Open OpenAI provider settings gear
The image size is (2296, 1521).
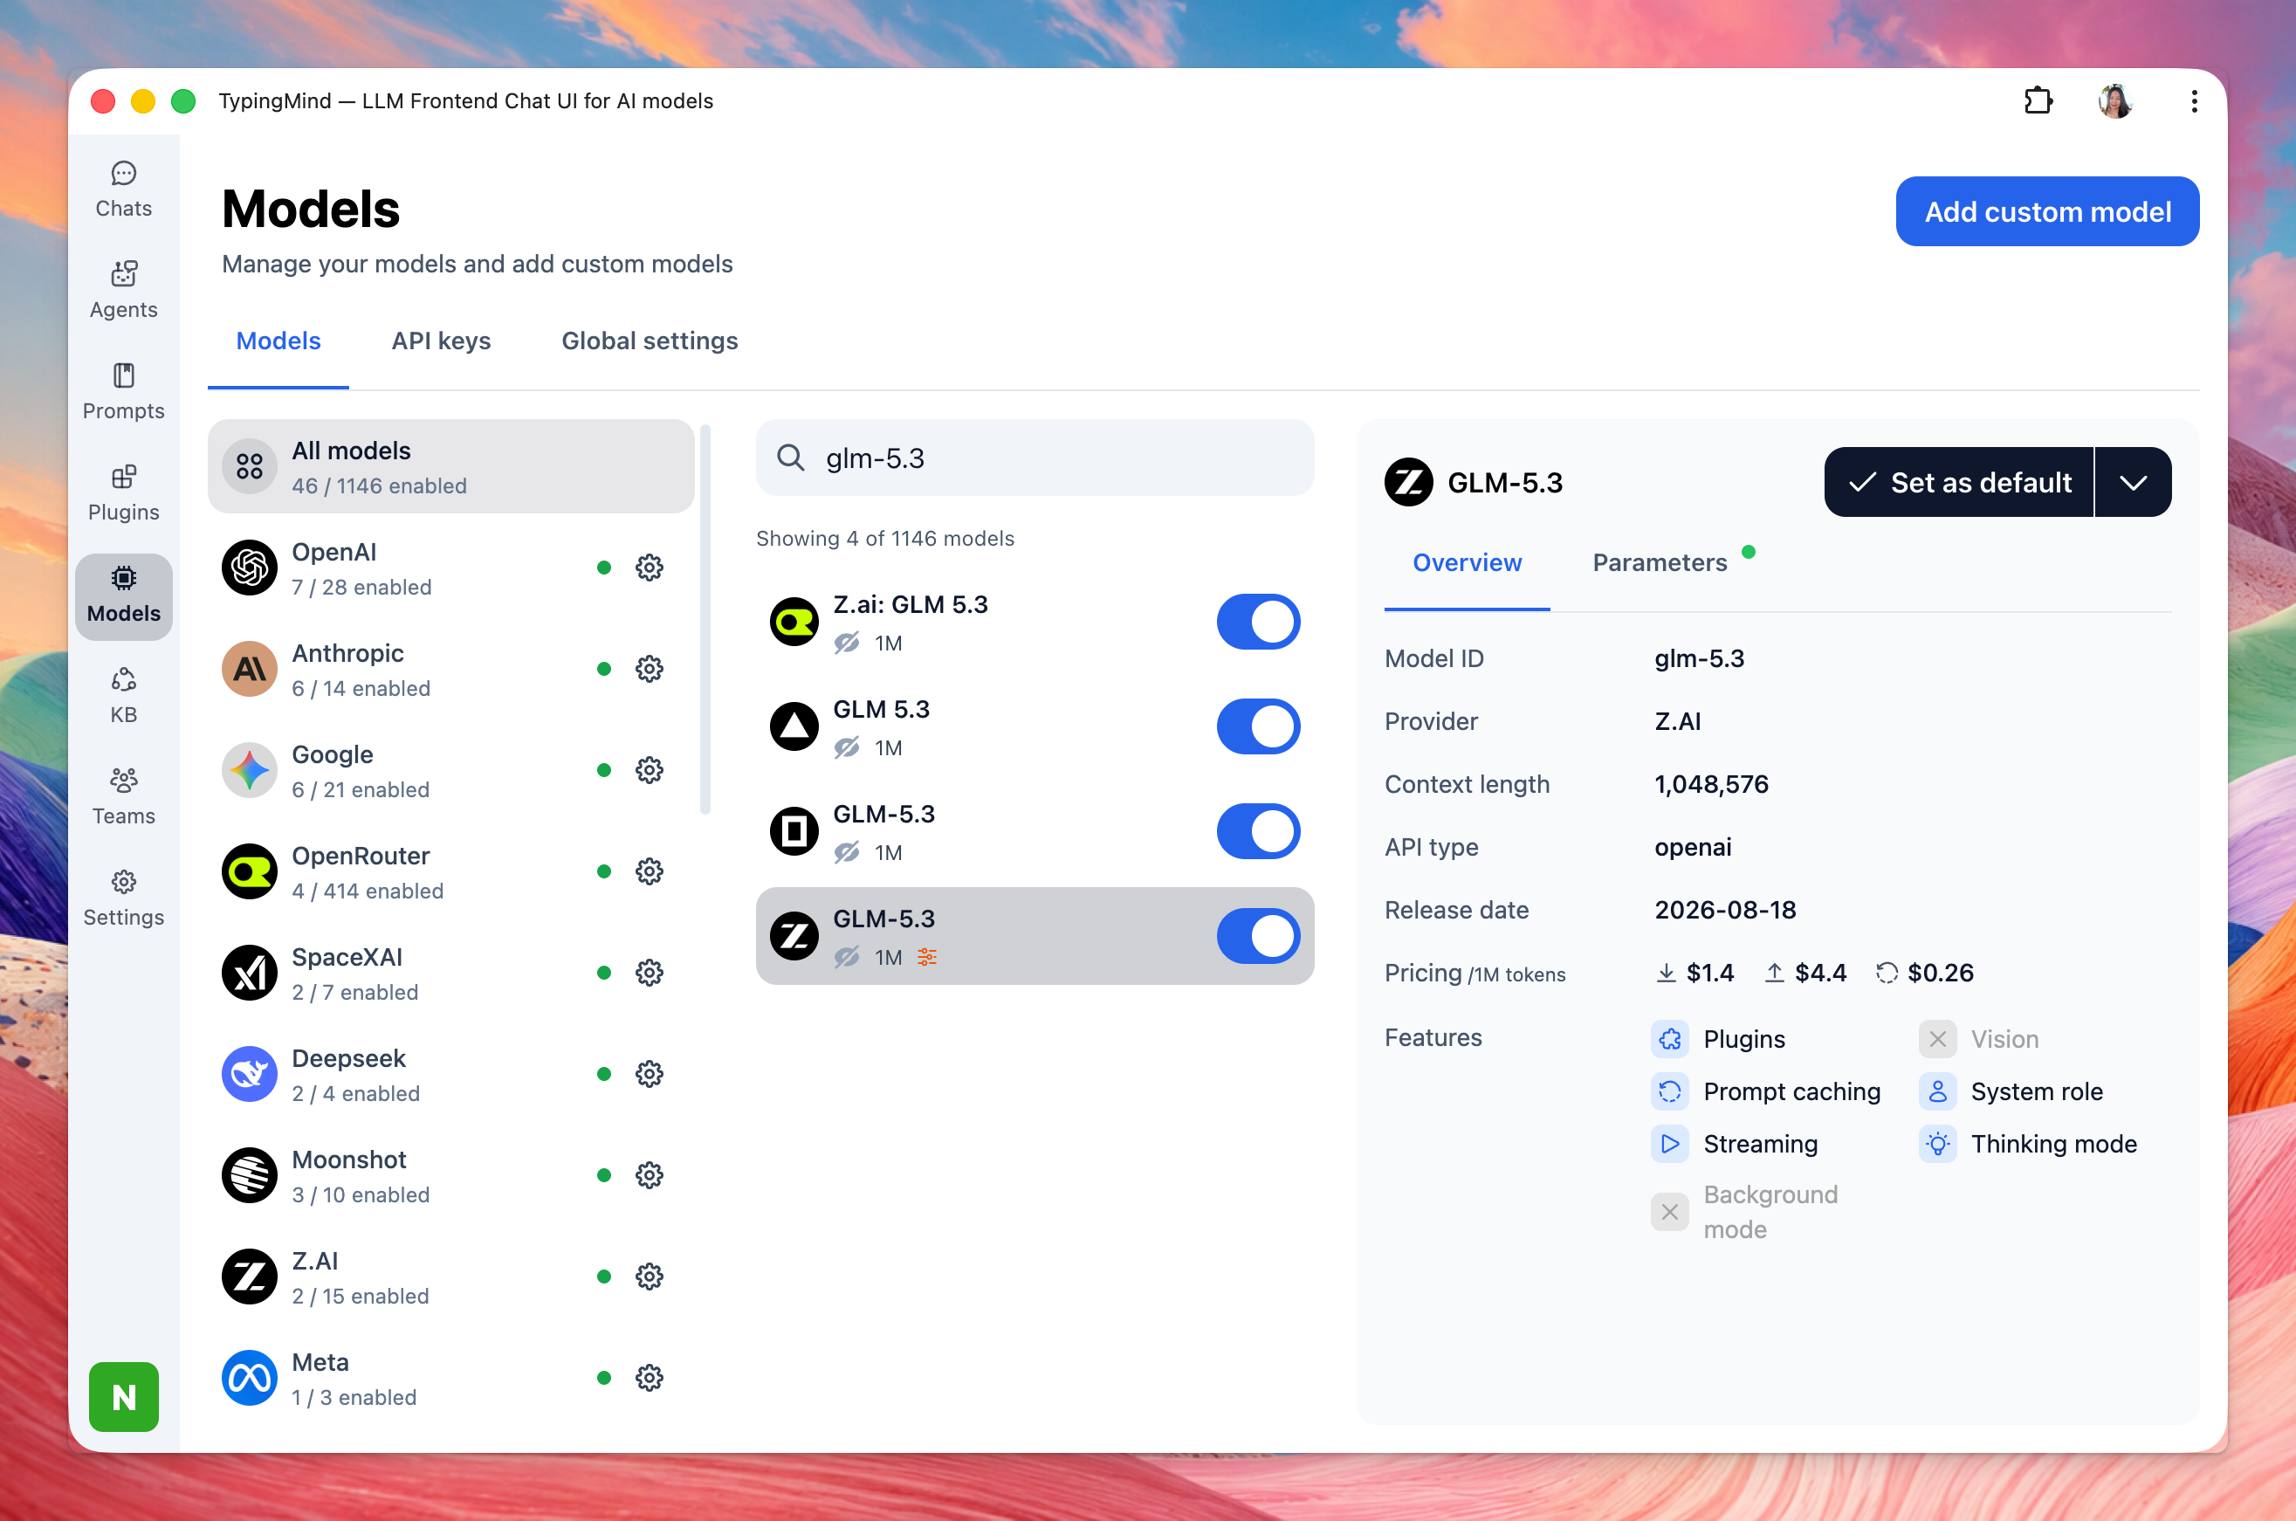click(649, 568)
